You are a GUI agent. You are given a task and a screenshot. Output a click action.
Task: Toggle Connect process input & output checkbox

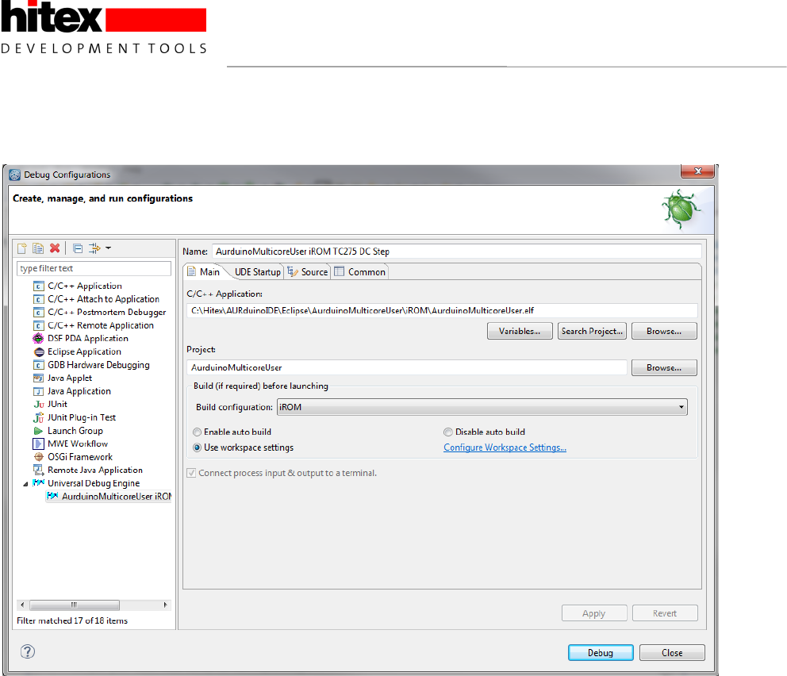pyautogui.click(x=191, y=473)
